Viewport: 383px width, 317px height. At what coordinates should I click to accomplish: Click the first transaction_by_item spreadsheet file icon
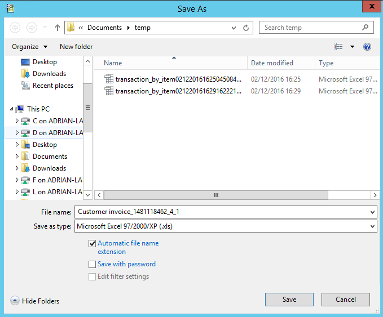109,79
